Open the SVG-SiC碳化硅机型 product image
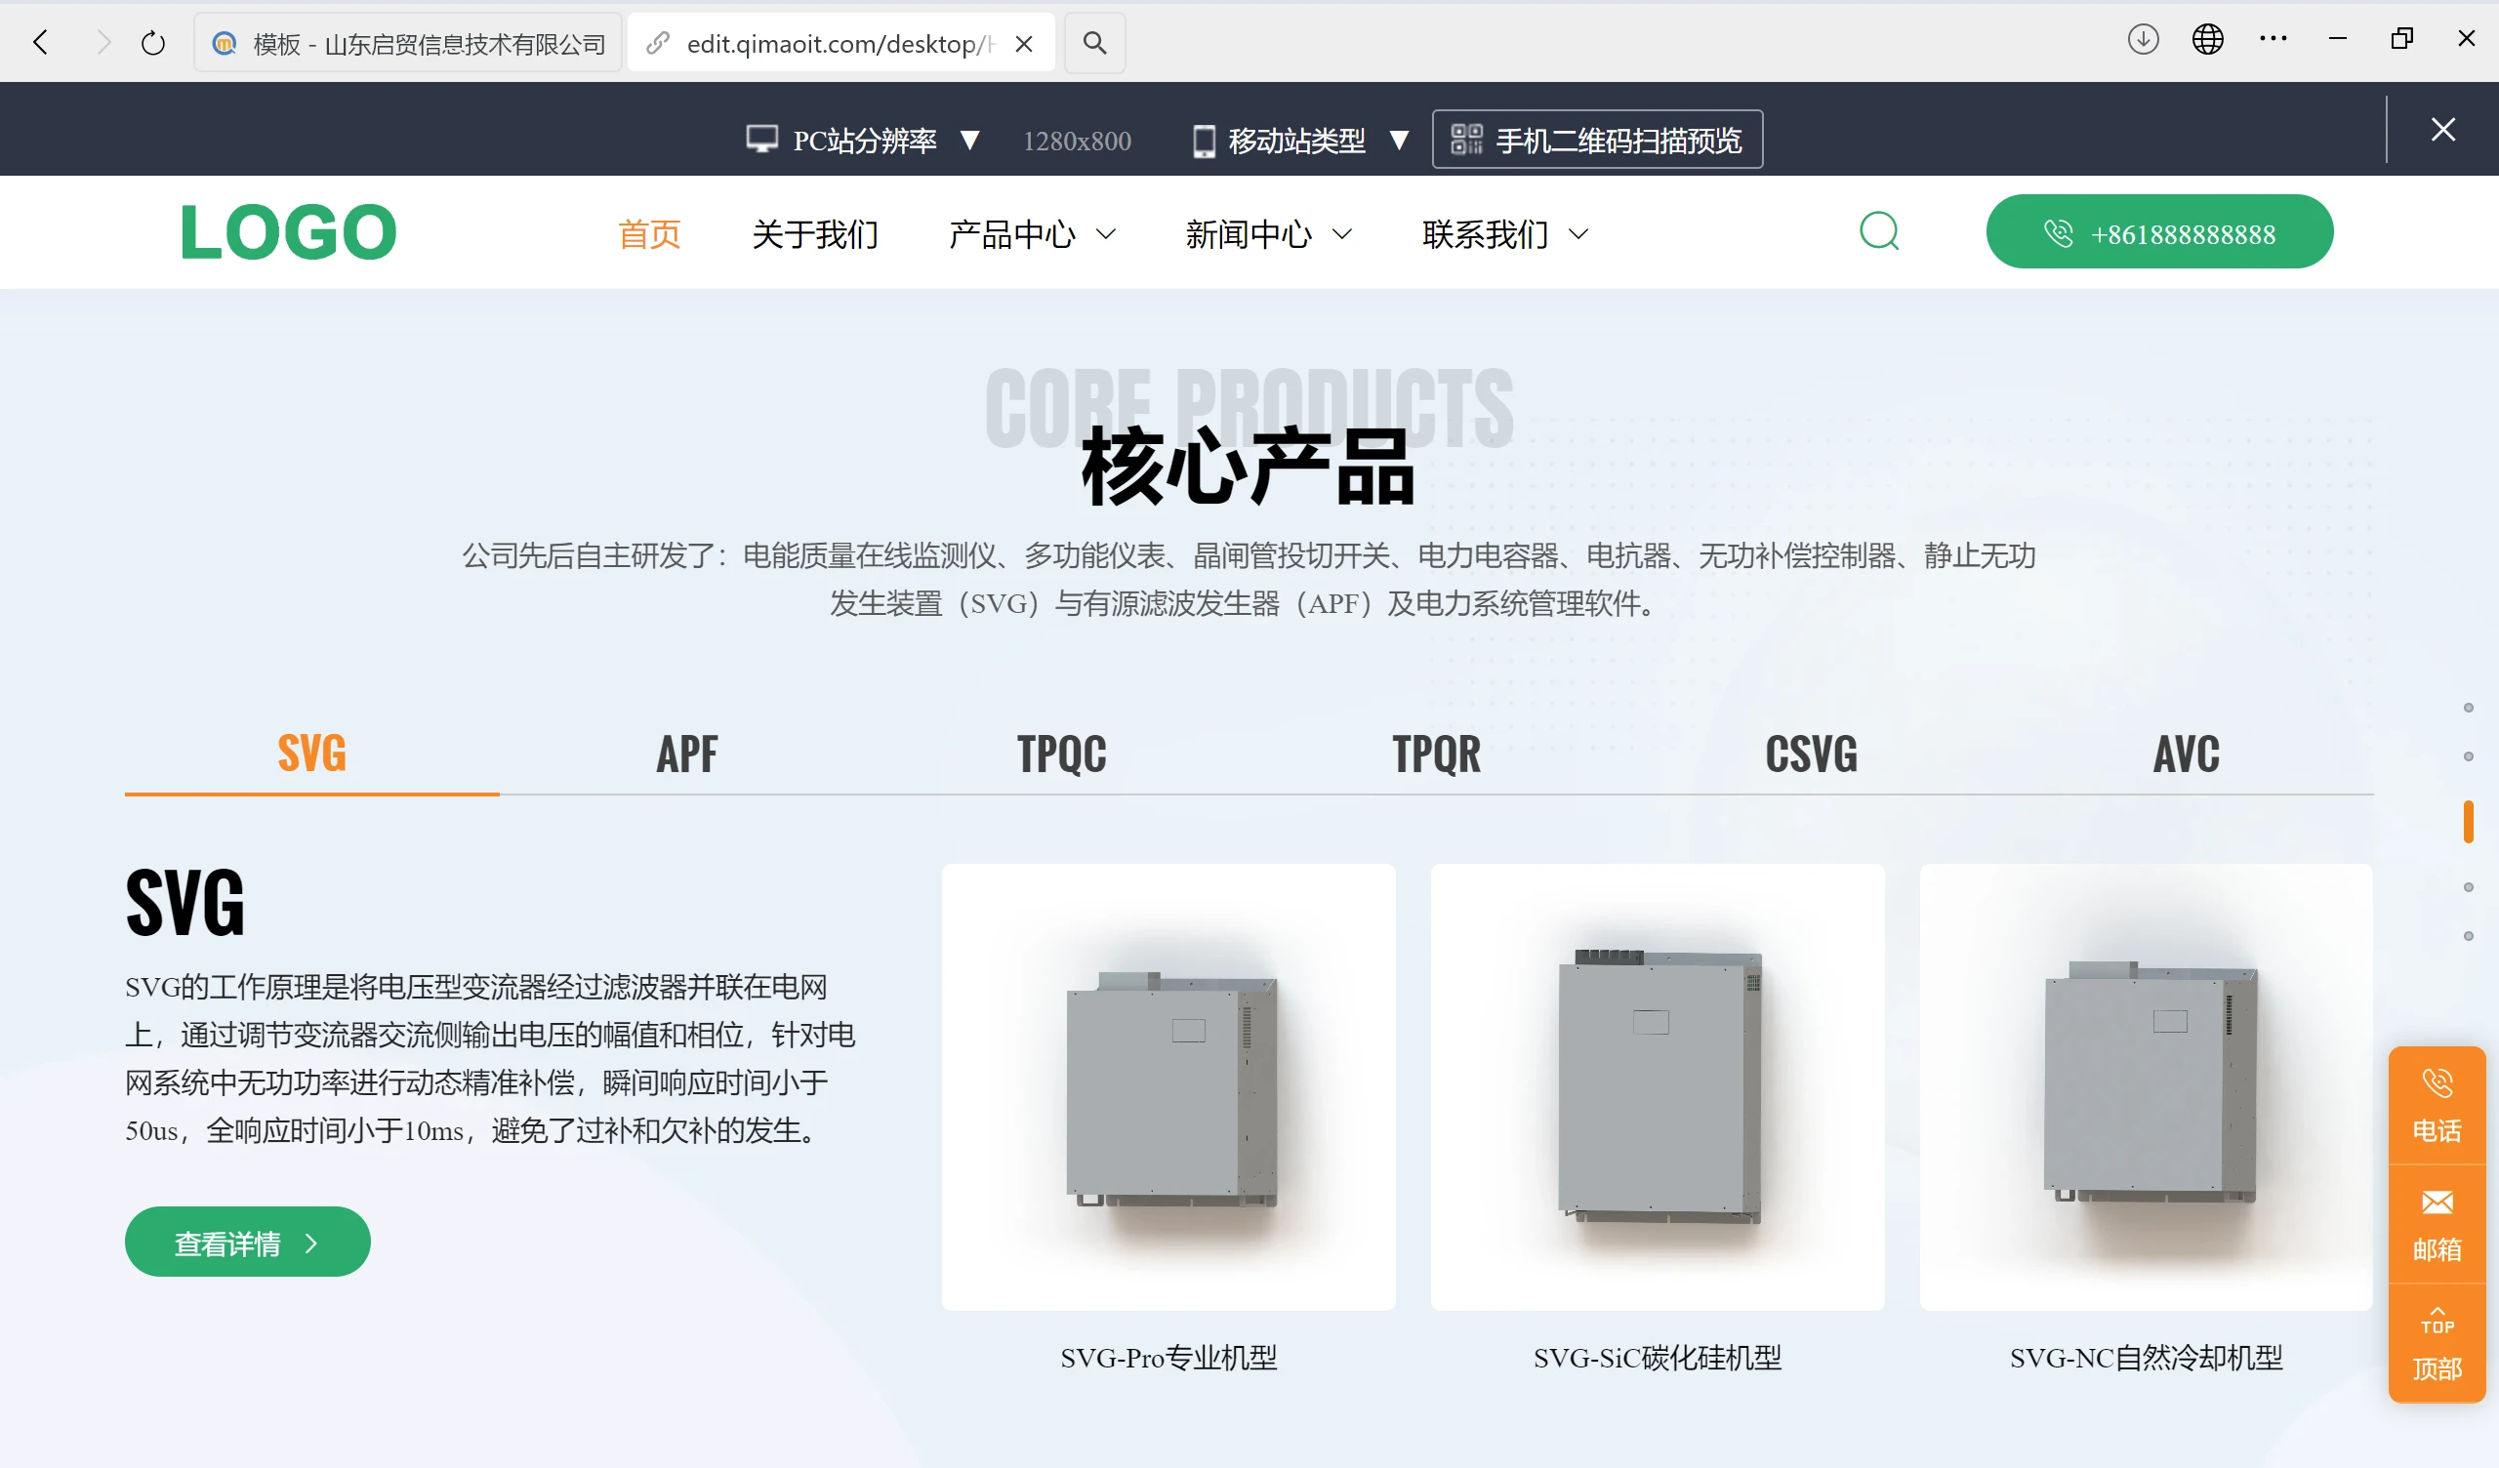Viewport: 2499px width, 1468px height. [x=1658, y=1087]
